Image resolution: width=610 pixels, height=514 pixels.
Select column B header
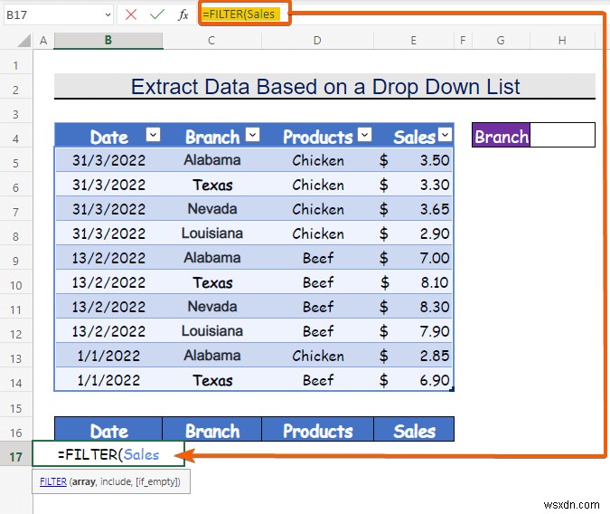(x=108, y=40)
